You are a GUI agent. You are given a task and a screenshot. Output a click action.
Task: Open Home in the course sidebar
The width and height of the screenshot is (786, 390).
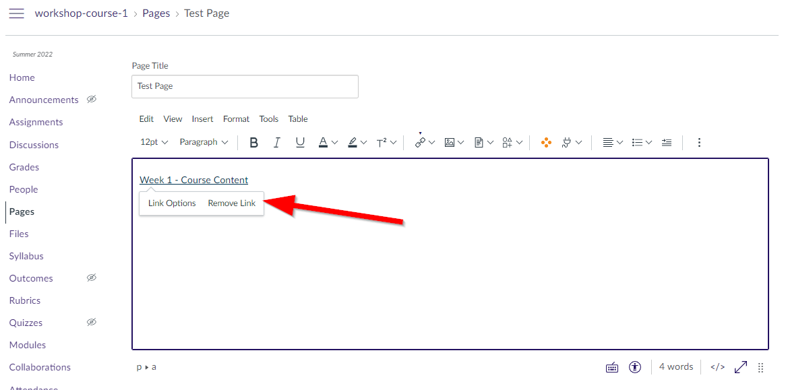pos(22,77)
